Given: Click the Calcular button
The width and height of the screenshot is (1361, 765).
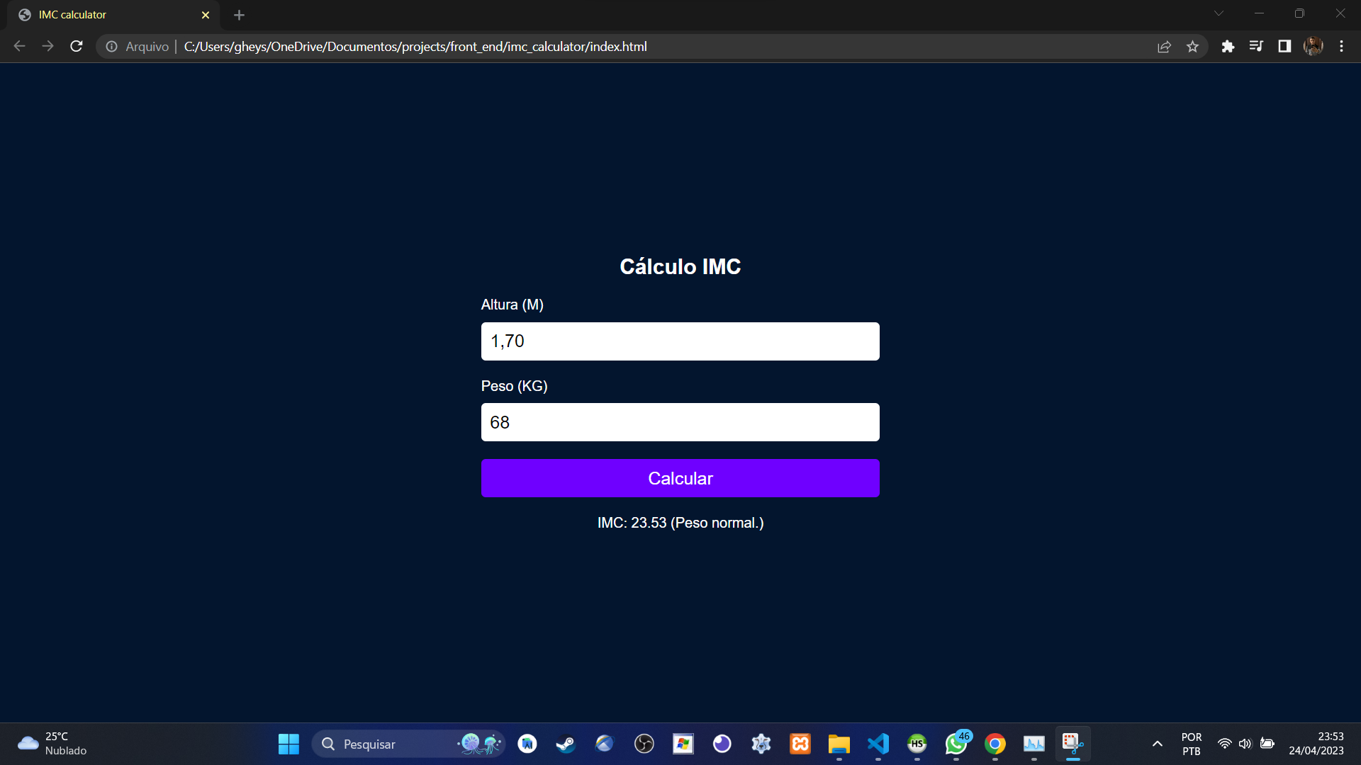Looking at the screenshot, I should (x=680, y=478).
